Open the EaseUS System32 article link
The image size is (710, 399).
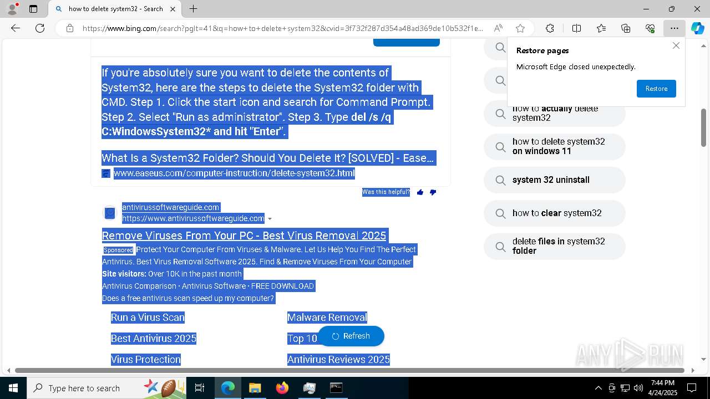[x=268, y=158]
